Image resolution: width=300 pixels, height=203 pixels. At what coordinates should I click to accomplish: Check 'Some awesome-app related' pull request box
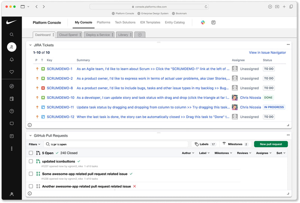pyautogui.click(x=31, y=174)
